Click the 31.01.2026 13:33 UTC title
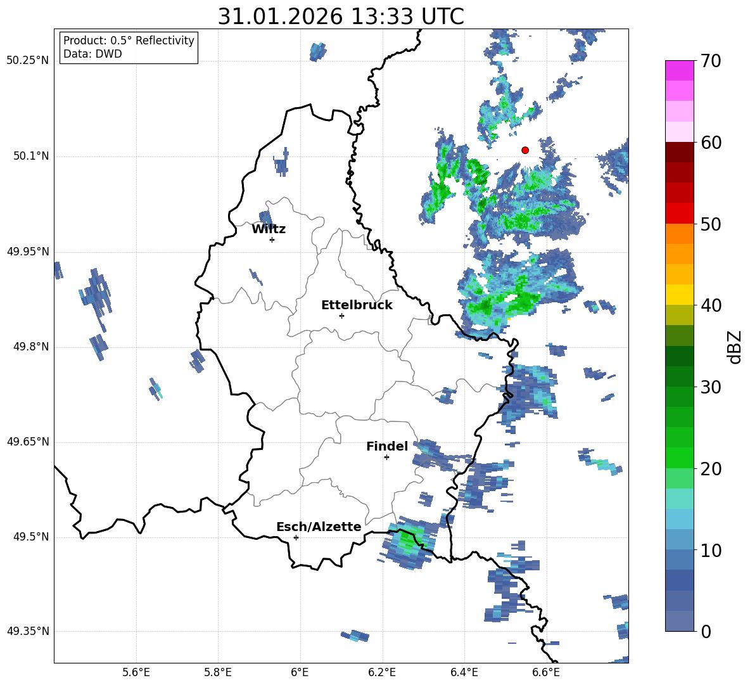This screenshot has height=685, width=750. (x=341, y=16)
